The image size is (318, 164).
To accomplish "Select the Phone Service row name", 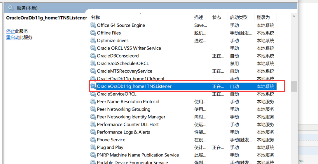I will coord(111,140).
